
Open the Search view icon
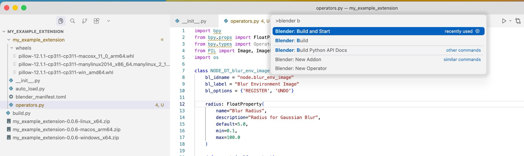tap(73, 21)
